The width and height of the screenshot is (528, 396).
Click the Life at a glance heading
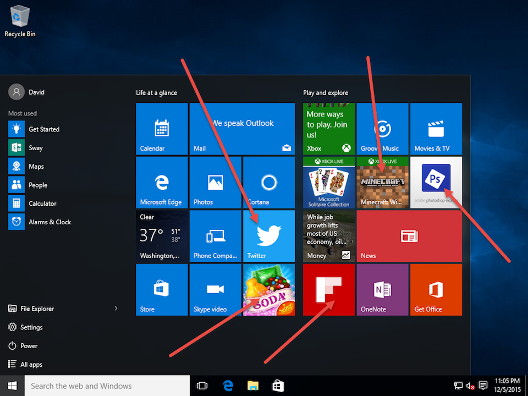point(157,92)
